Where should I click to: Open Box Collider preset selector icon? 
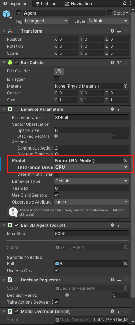pos(119,62)
